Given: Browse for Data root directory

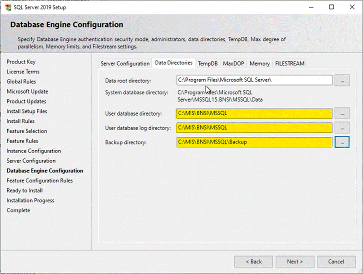Looking at the screenshot, I should 342,80.
